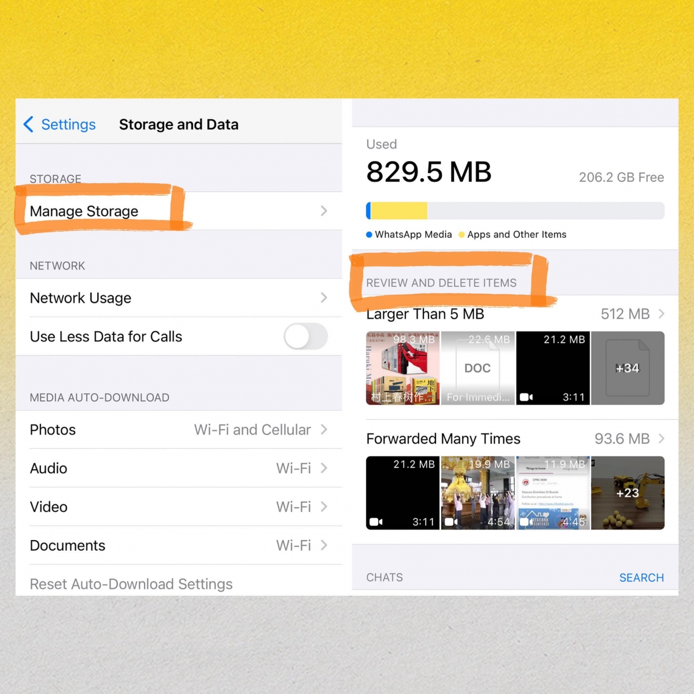Open the +34 hidden items tile

(x=627, y=368)
